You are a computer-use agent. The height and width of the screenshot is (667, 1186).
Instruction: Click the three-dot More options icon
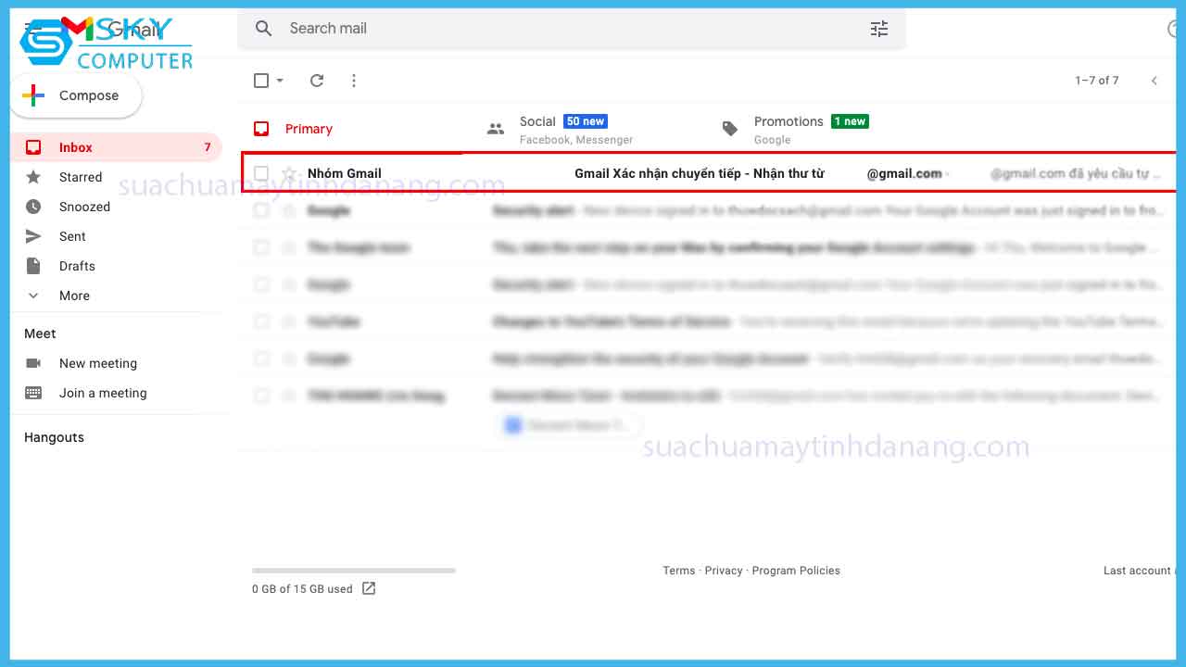[x=354, y=81]
